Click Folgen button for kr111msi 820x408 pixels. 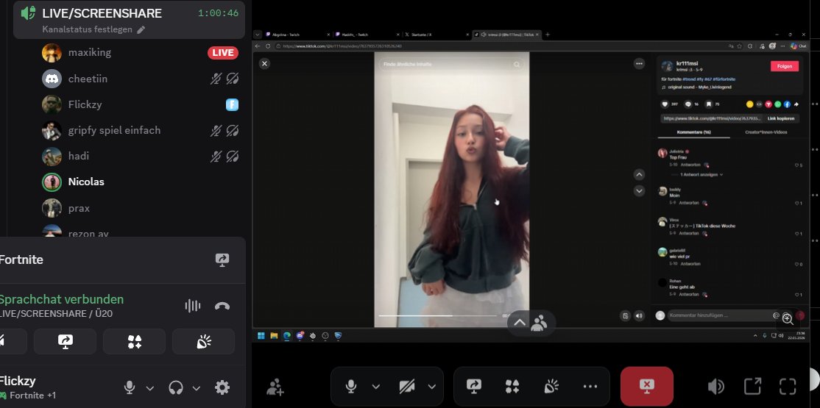(785, 66)
